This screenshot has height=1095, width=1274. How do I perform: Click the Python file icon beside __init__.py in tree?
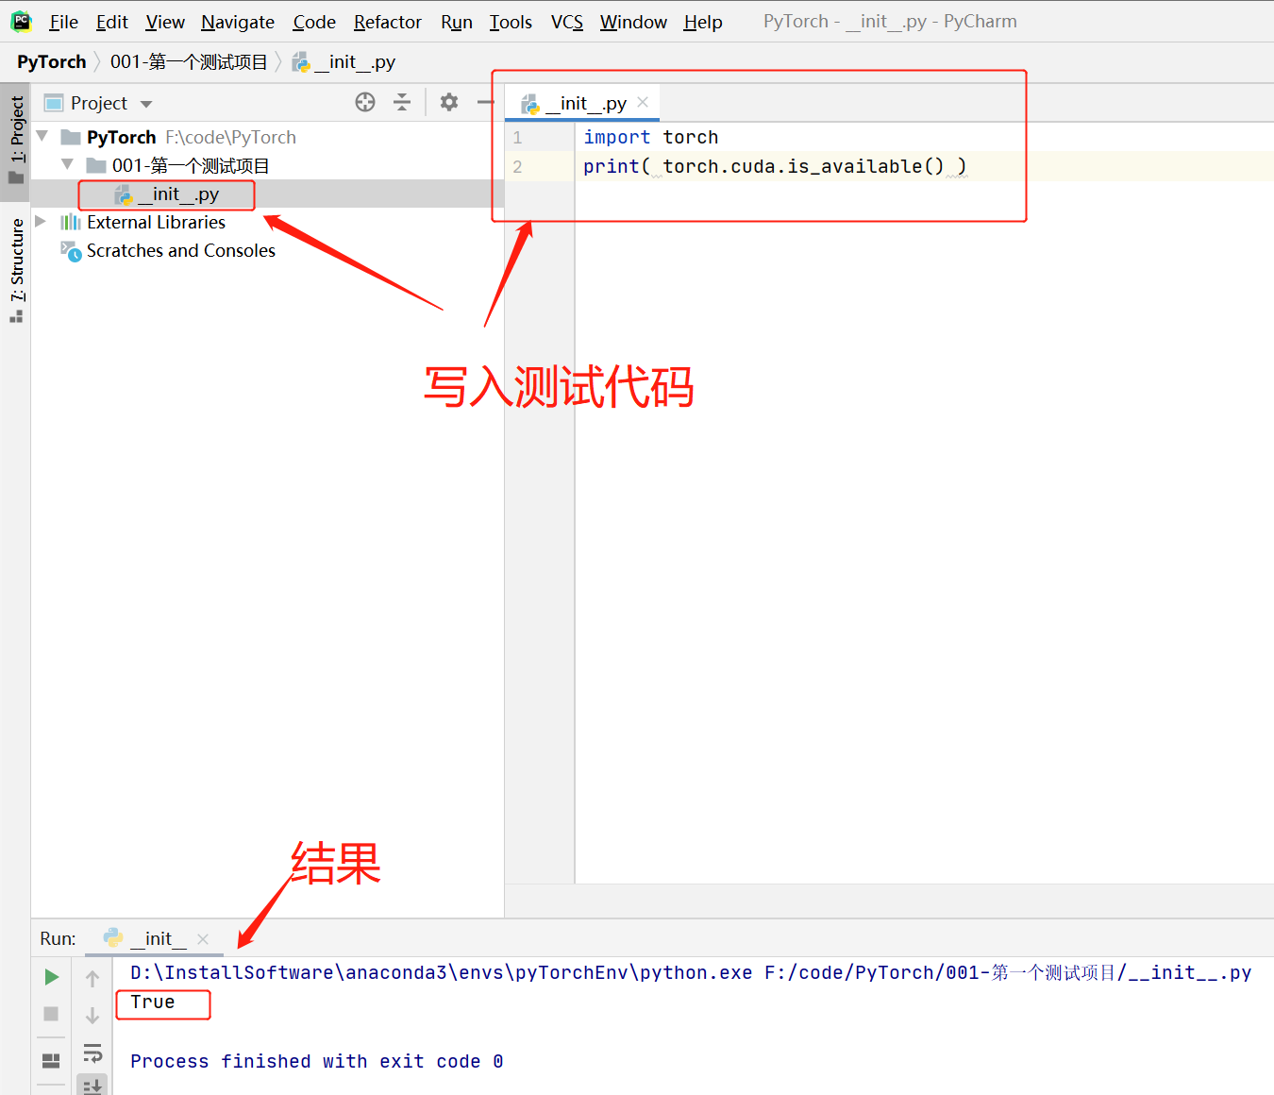tap(125, 194)
